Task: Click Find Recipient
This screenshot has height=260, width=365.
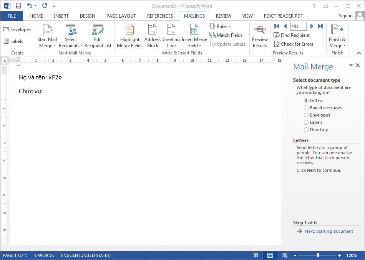Action: tap(292, 35)
